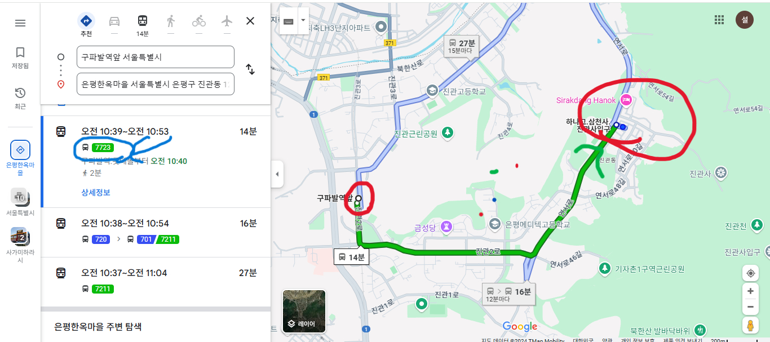This screenshot has height=342, width=770.
Task: Click the Sirakdang Hanok hotel marker
Action: [x=626, y=100]
